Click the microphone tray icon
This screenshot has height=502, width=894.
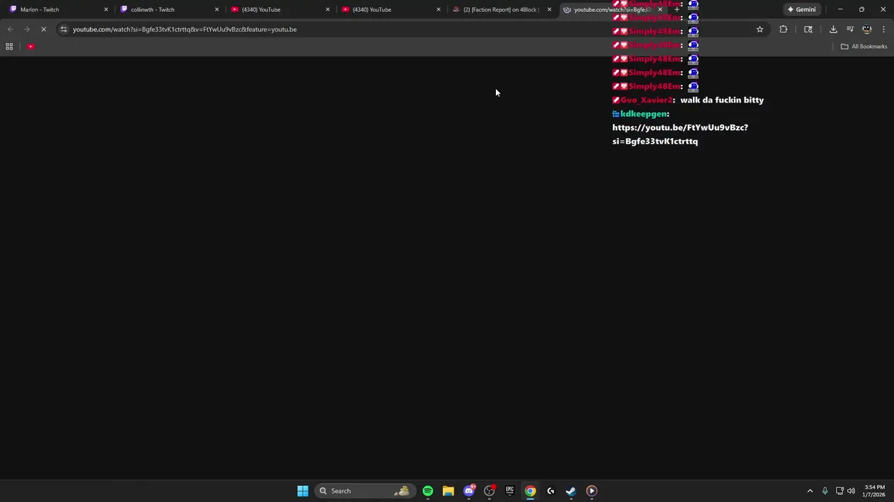coord(825,491)
